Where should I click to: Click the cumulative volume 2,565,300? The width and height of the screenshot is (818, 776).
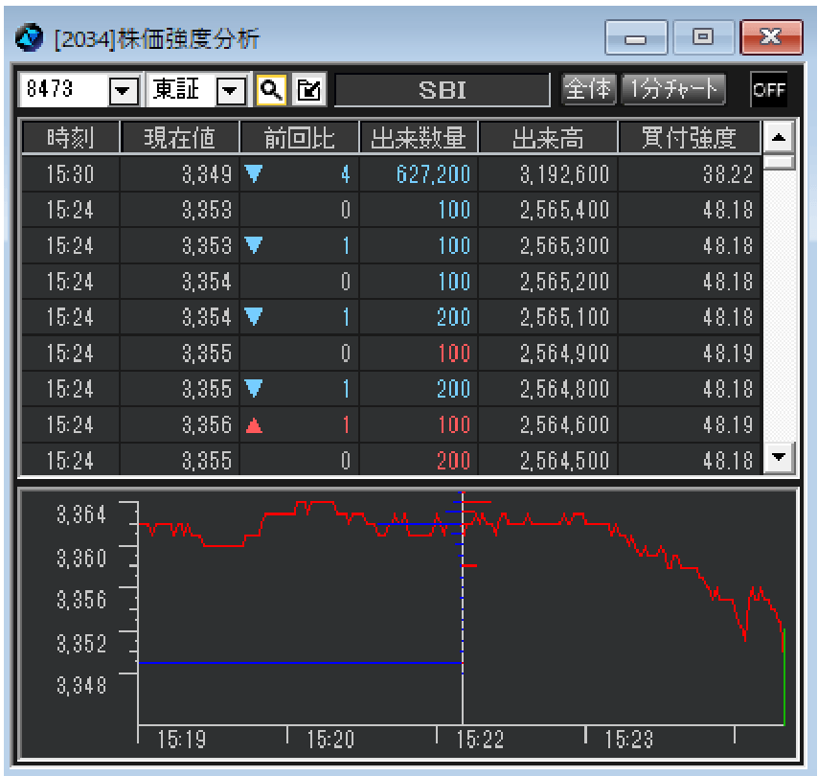click(x=564, y=246)
